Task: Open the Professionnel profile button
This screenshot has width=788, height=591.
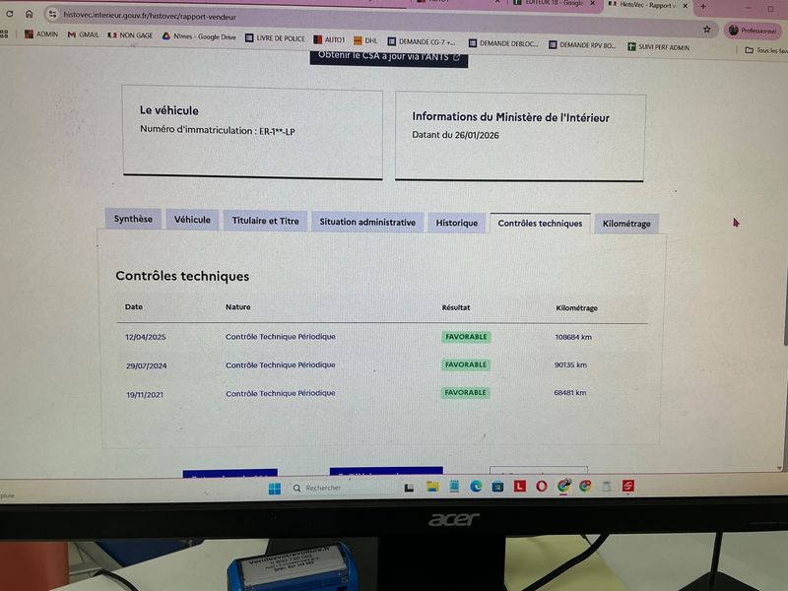Action: [x=754, y=31]
